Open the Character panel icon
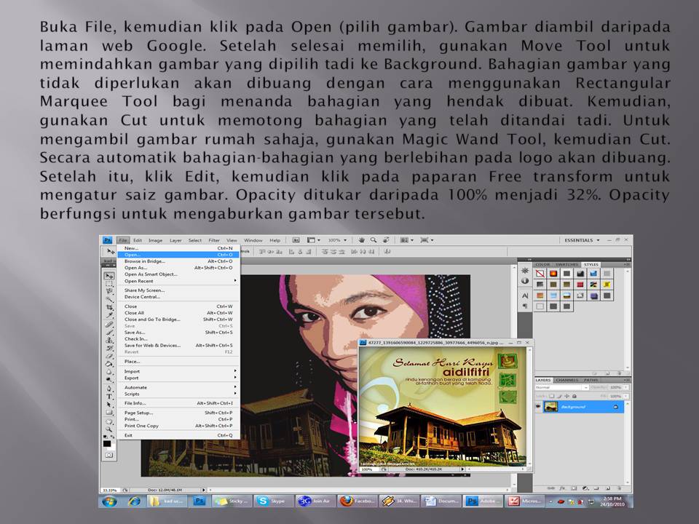 525,295
